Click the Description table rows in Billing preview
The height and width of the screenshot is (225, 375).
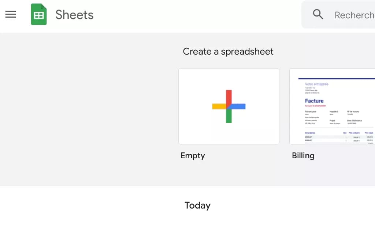339,138
